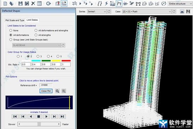
Task: Select color group 3 radio button
Action: pos(38,56)
